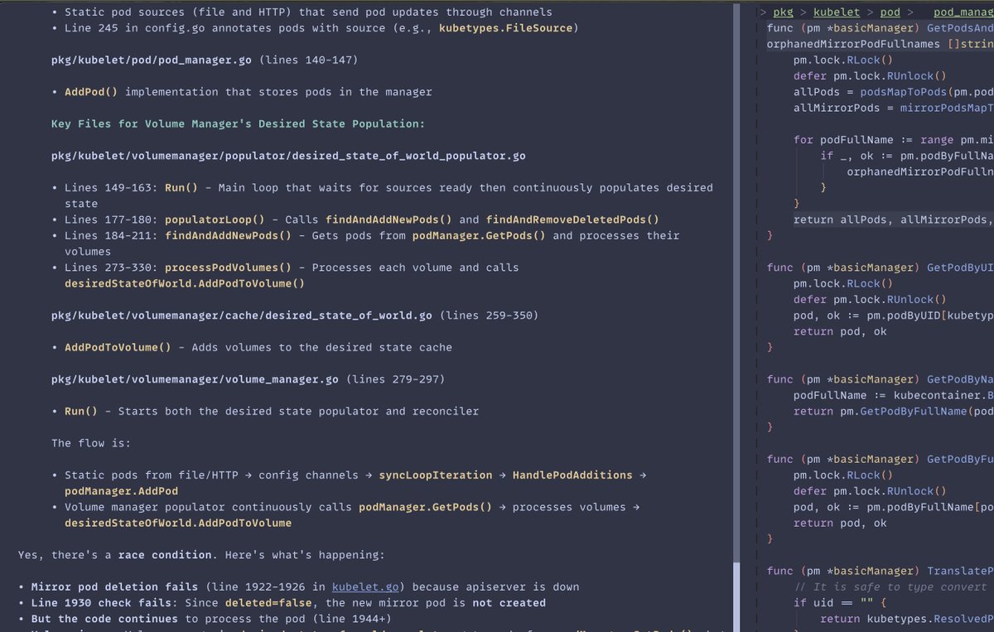Click path ending 'cache/desired_state_of_world.go'

pyautogui.click(x=242, y=316)
